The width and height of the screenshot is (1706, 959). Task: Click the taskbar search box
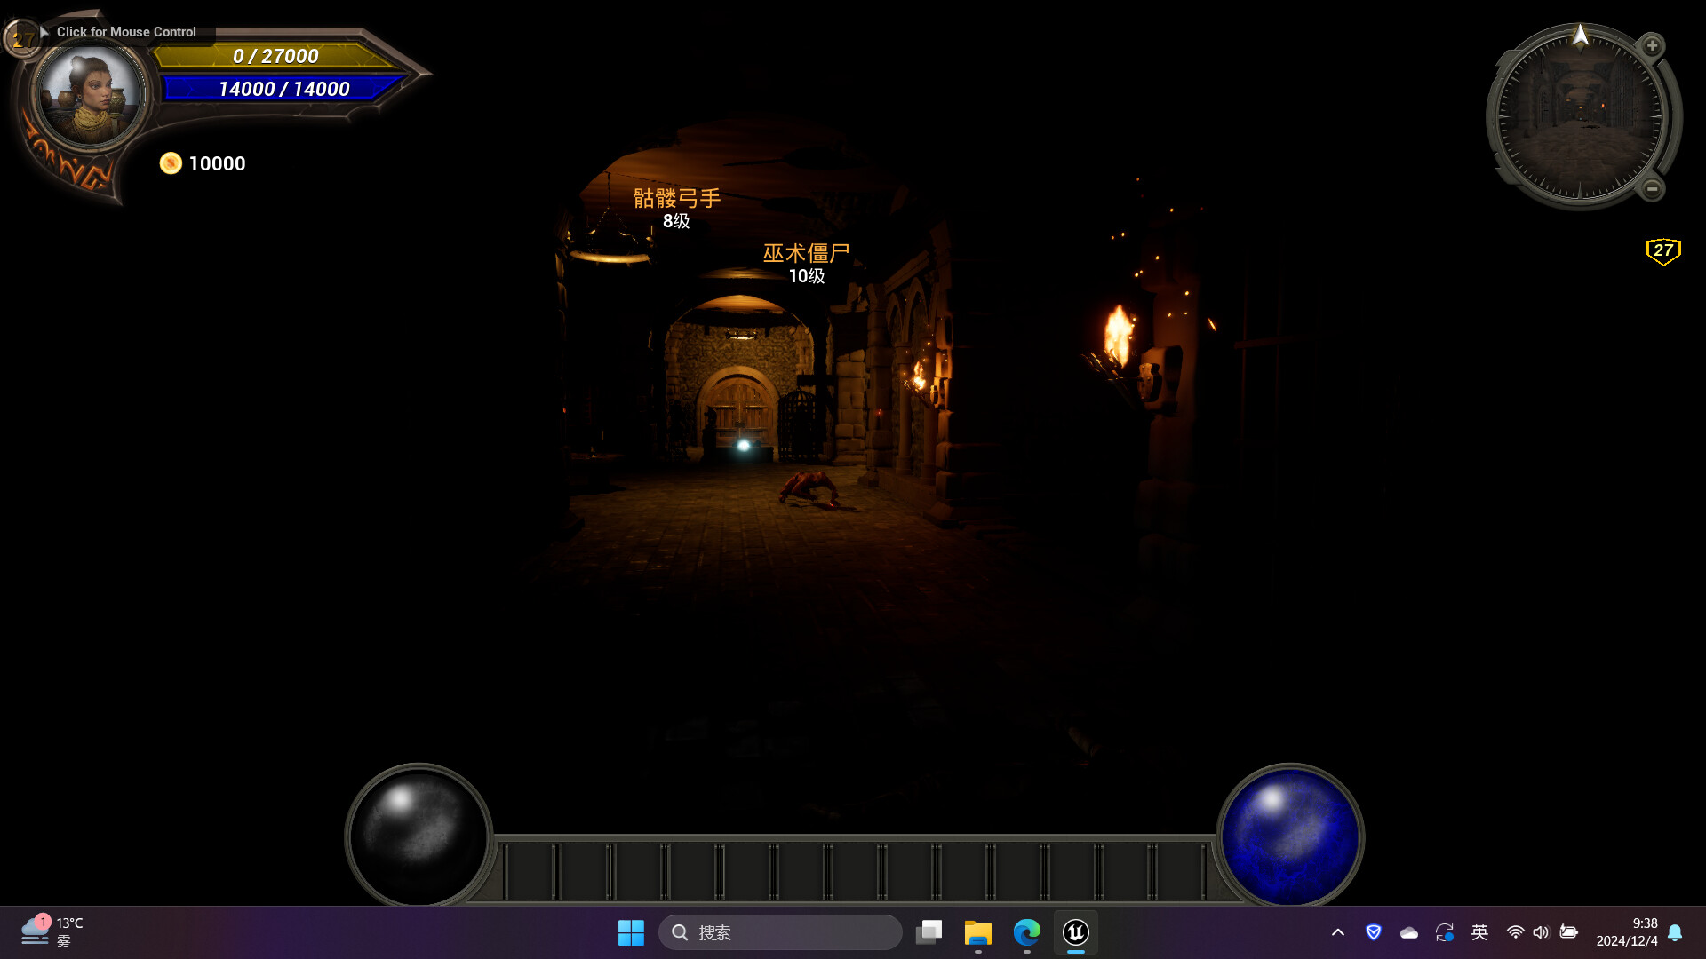pos(780,932)
